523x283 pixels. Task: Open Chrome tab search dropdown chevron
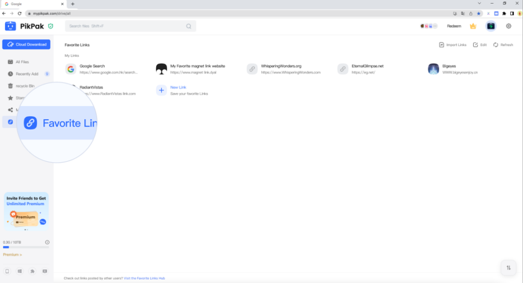pyautogui.click(x=479, y=4)
